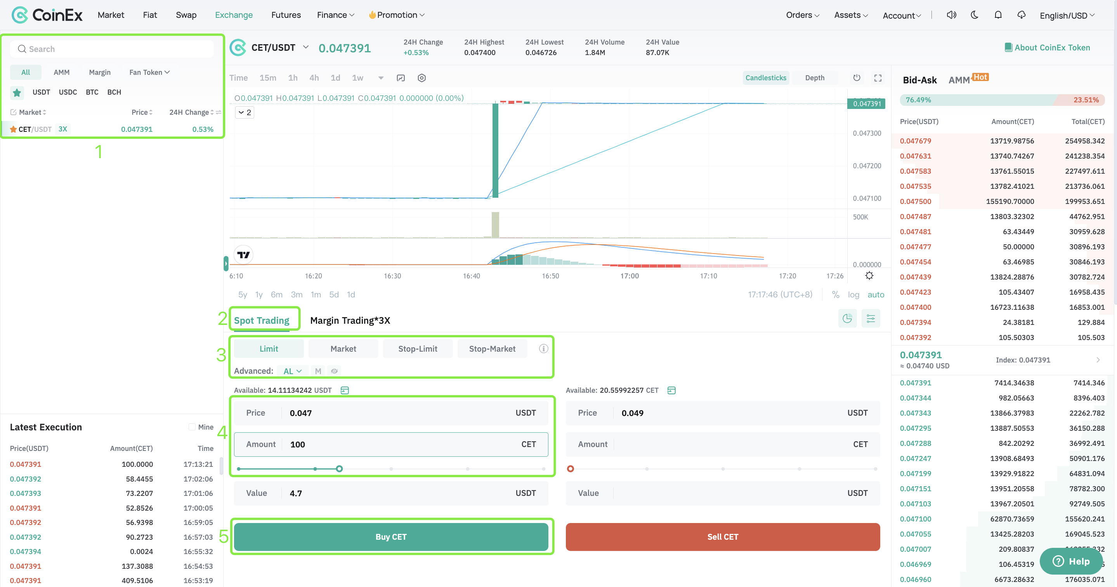Screen dimensions: 1117x587
Task: Switch to dark mode moon icon
Action: point(974,15)
